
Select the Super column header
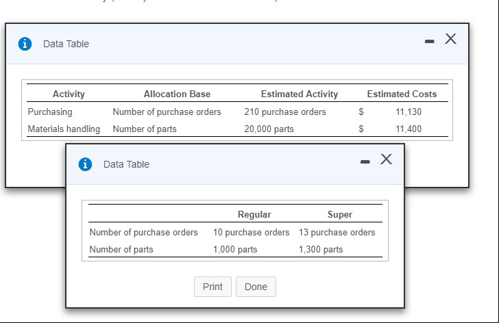coord(340,214)
